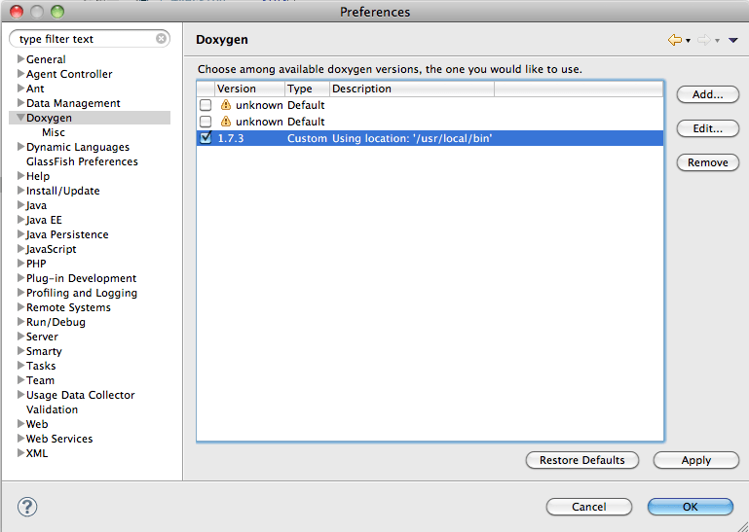Select Usage Data Collector item

coord(80,395)
